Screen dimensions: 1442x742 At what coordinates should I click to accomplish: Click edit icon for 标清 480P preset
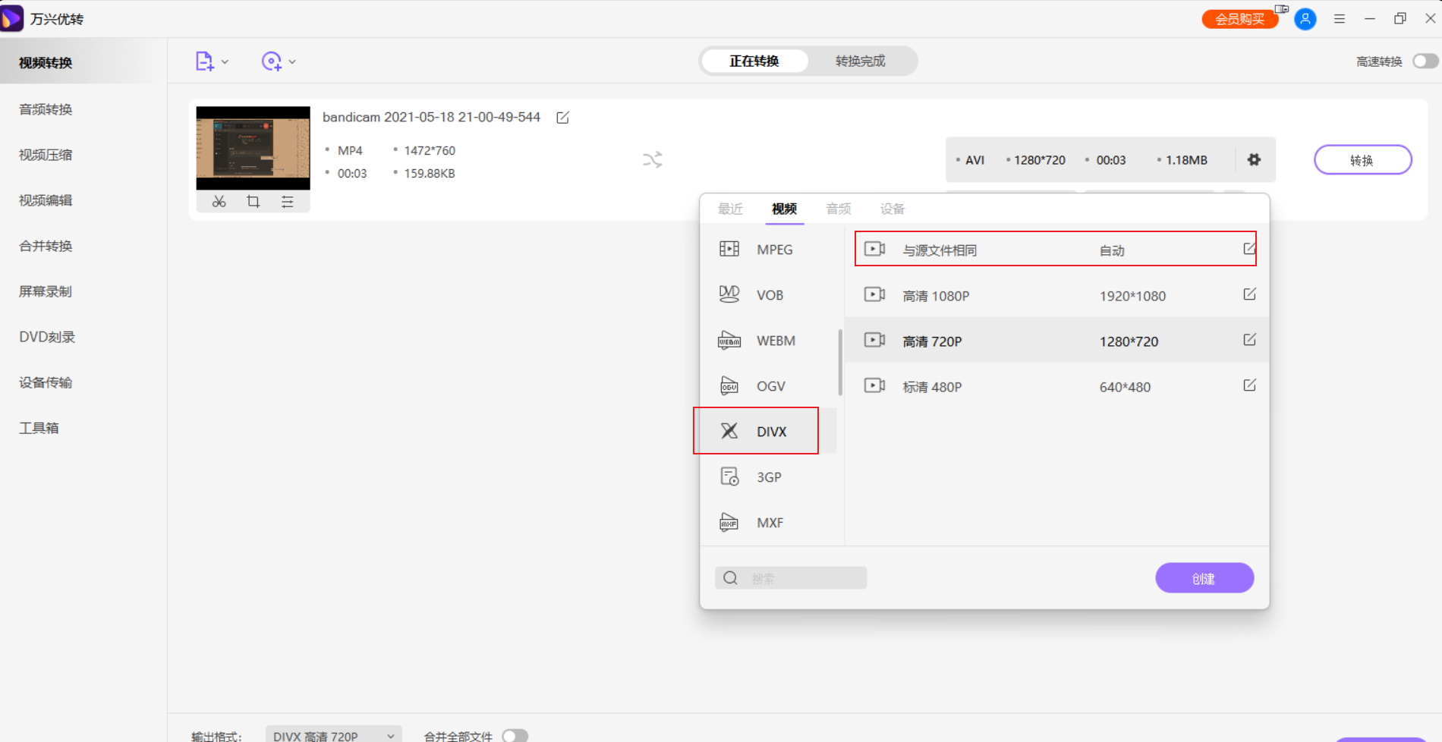(1249, 385)
